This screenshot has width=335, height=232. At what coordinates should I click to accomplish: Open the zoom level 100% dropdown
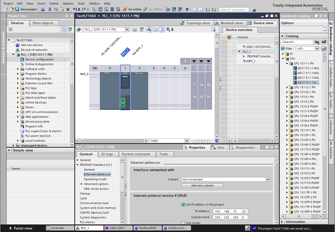click(x=187, y=141)
